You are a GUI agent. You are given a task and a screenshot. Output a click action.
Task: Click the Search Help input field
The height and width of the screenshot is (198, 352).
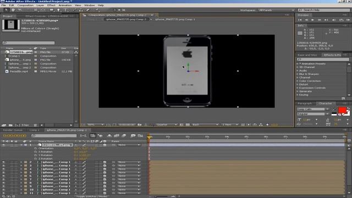(324, 10)
